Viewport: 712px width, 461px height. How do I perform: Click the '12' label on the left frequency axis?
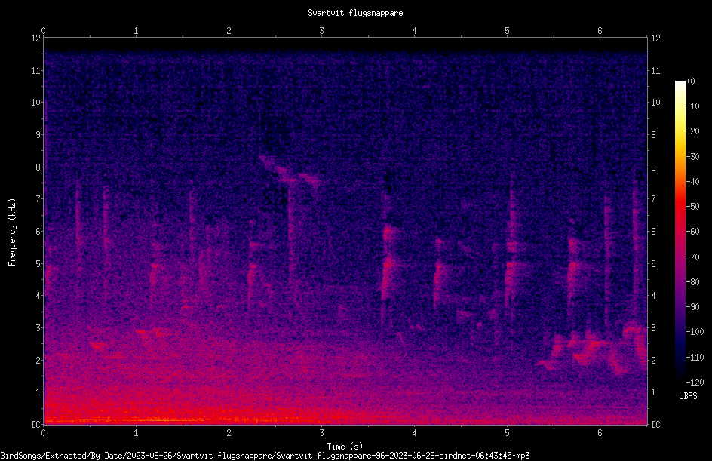(x=36, y=38)
